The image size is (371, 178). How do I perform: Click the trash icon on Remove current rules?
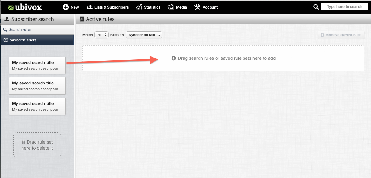[x=322, y=35]
